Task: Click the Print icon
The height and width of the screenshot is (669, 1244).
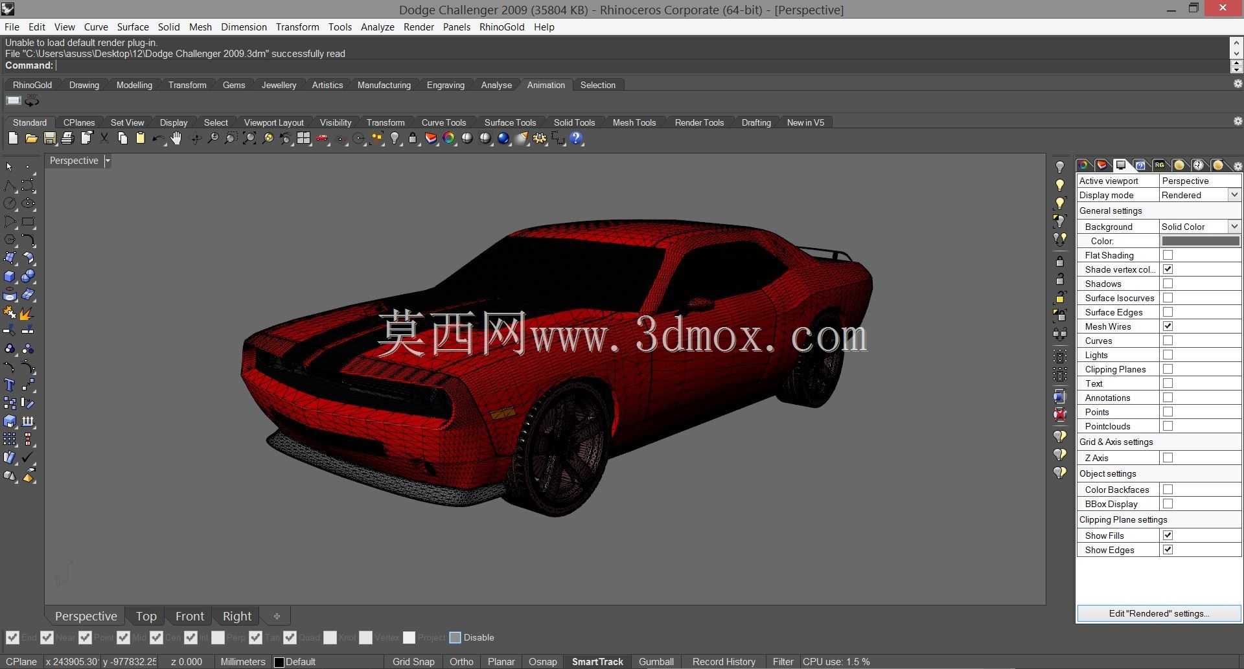Action: click(67, 139)
